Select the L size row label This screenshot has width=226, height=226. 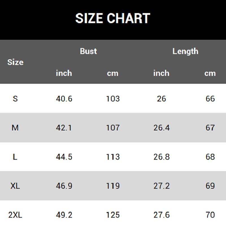pos(15,157)
